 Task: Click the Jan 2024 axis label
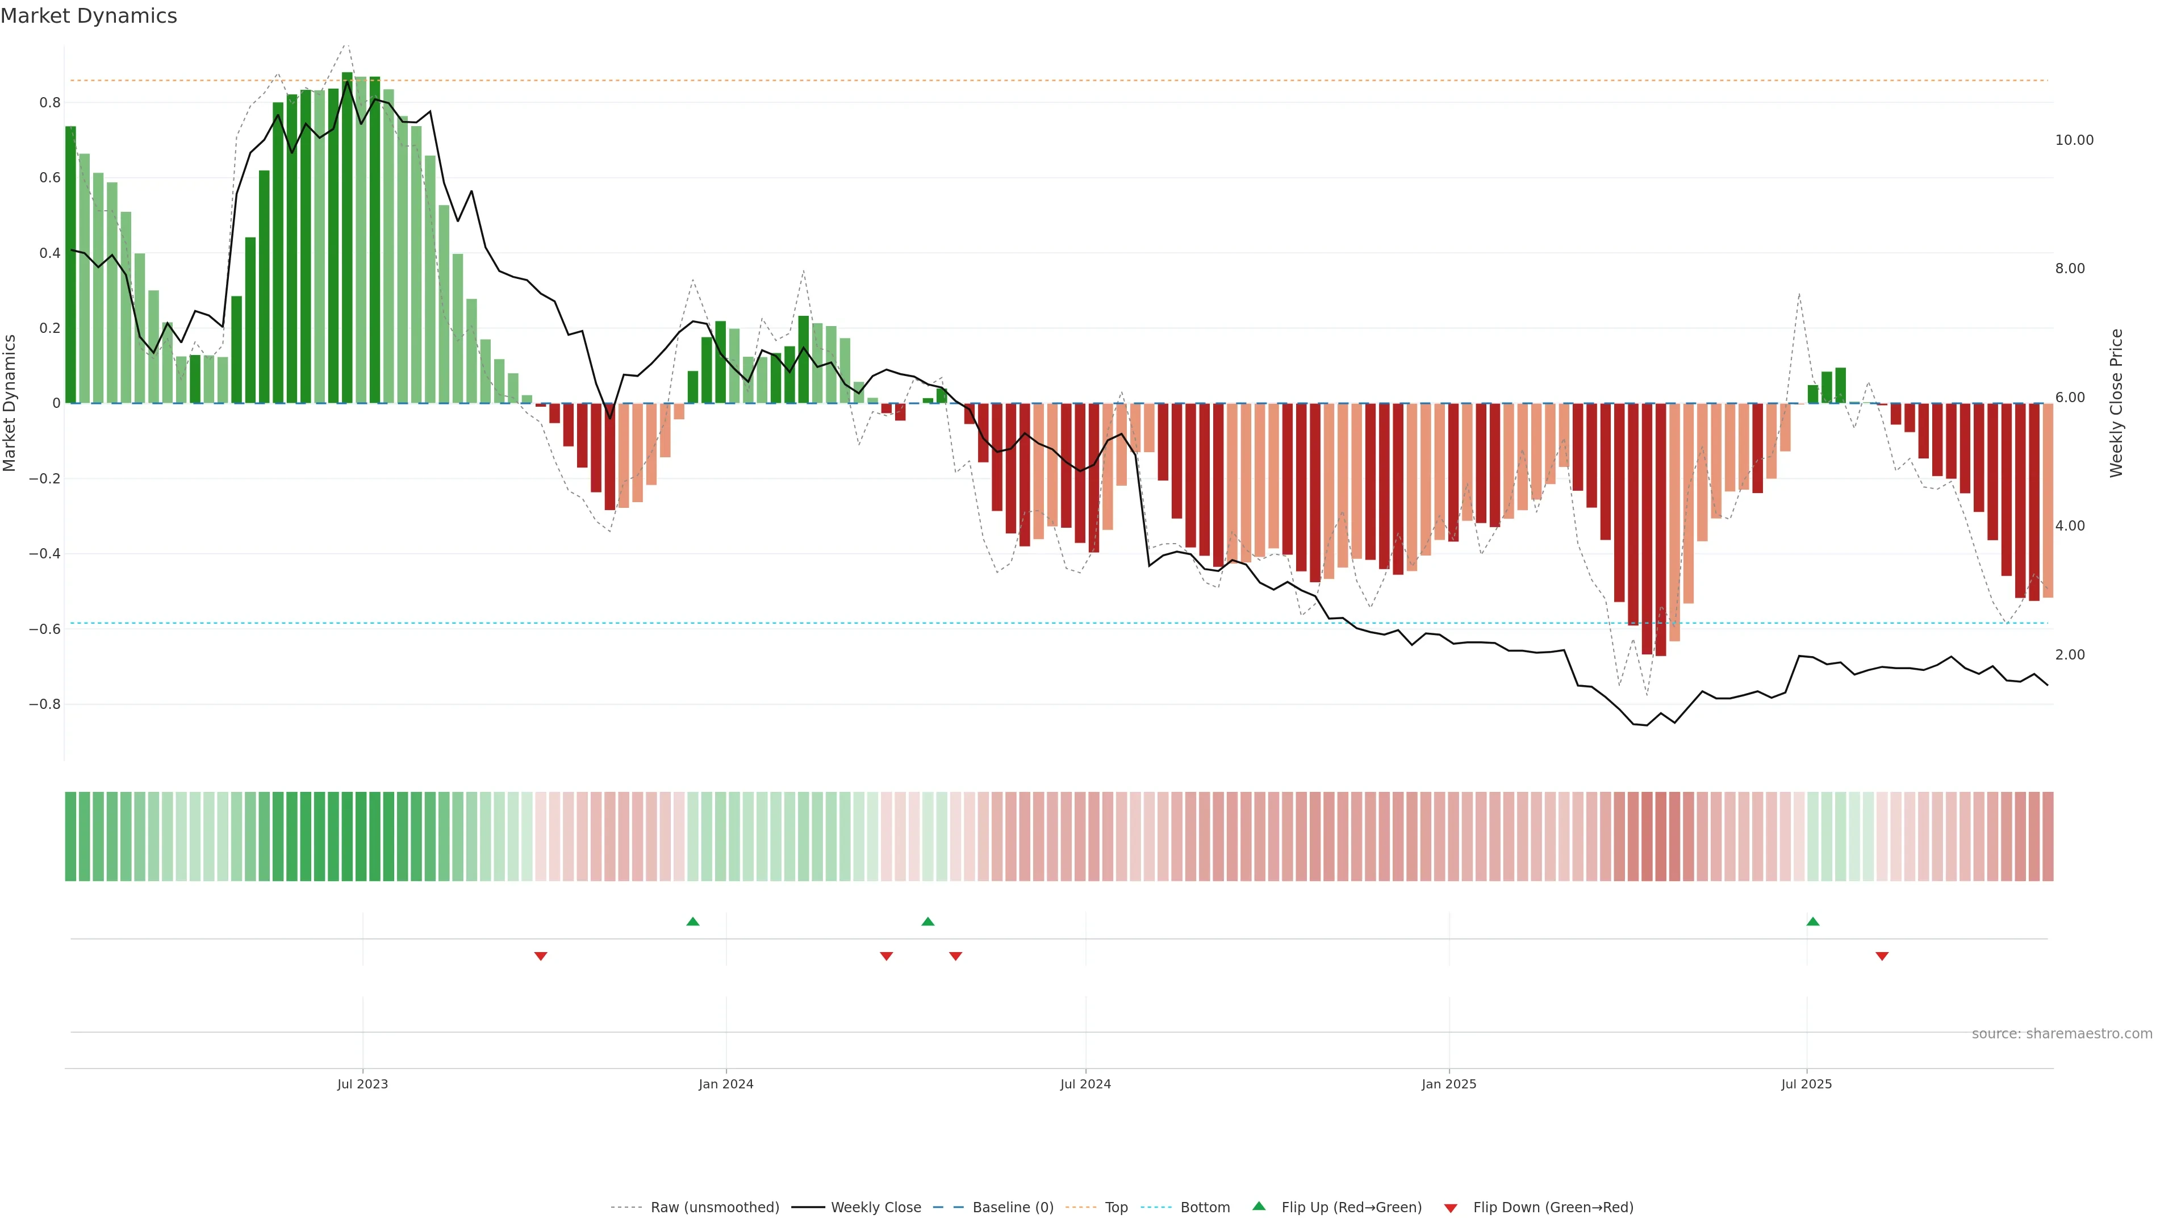click(726, 1084)
